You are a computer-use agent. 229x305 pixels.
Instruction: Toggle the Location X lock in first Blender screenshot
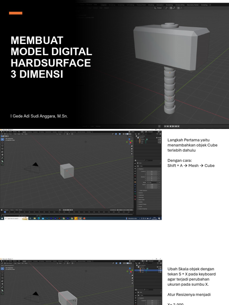[x=158, y=171]
